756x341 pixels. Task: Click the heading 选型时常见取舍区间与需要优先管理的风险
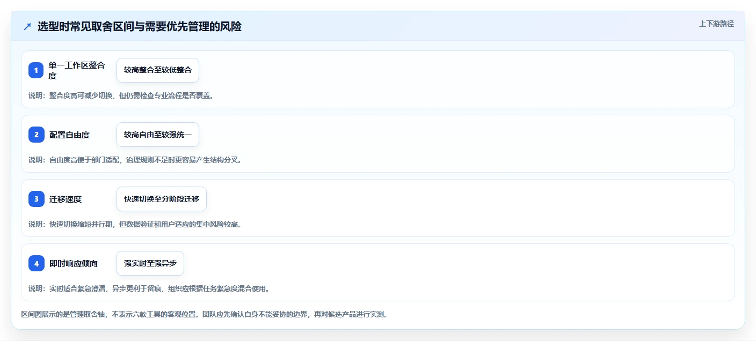pos(140,27)
